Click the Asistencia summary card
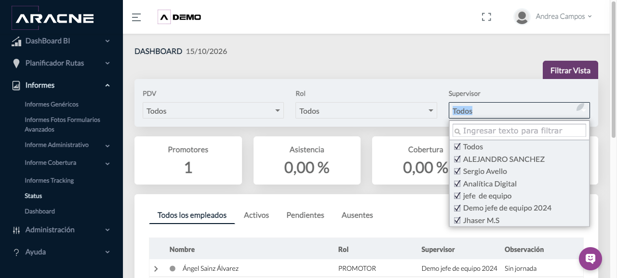Image resolution: width=617 pixels, height=278 pixels. pyautogui.click(x=307, y=160)
